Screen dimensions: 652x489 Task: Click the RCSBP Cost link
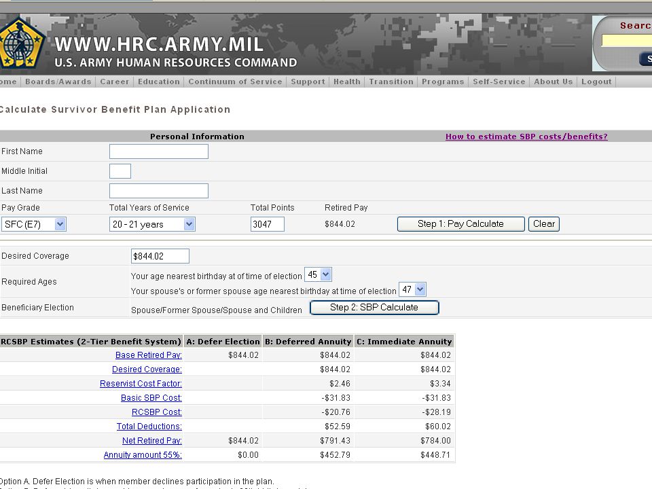point(157,412)
